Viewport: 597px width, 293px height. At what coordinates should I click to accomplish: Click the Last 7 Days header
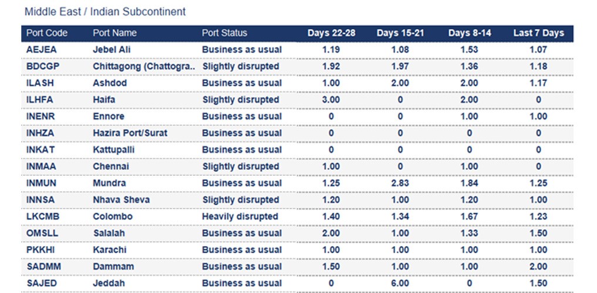[x=538, y=33]
